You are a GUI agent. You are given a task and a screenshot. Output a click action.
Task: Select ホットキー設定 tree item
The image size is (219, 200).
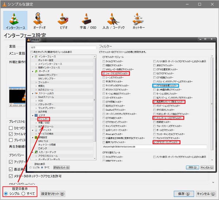pyautogui.click(x=46, y=60)
